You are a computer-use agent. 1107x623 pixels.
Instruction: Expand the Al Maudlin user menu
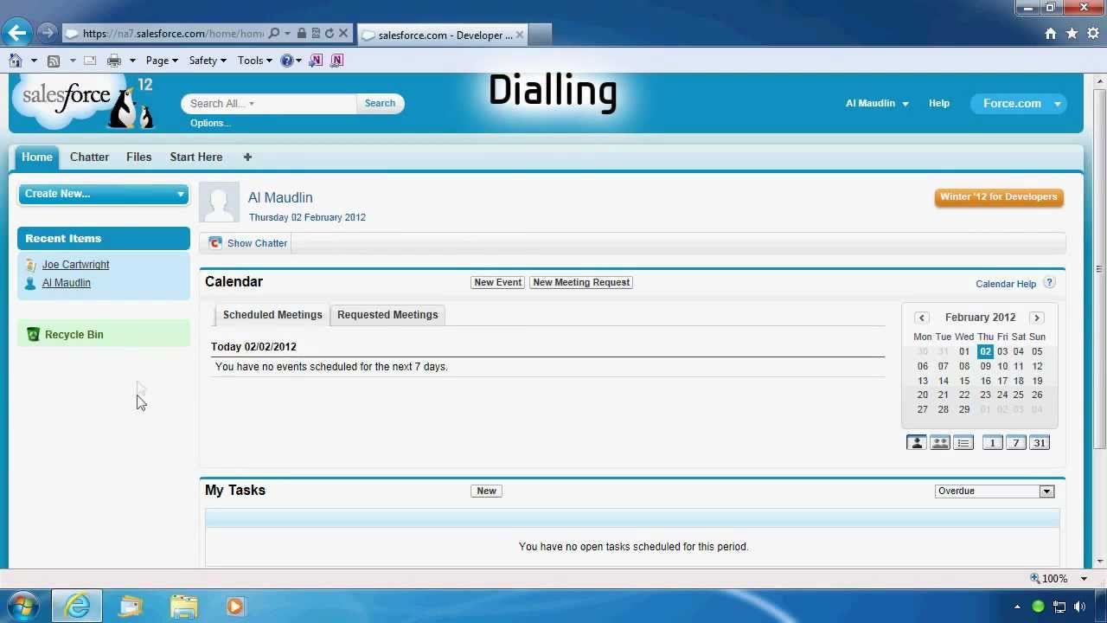click(x=877, y=103)
